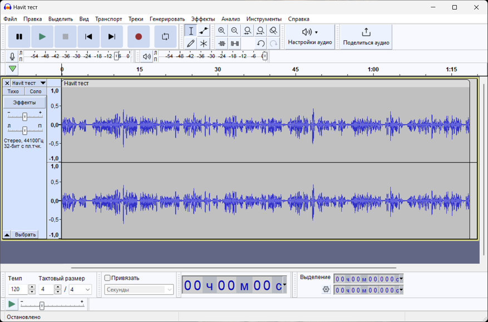Click the Record button
The image size is (488, 322).
(x=139, y=37)
